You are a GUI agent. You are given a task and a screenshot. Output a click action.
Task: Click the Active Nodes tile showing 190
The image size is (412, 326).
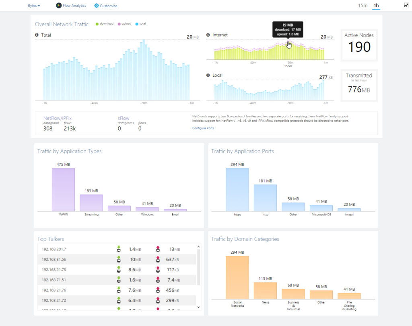pyautogui.click(x=358, y=45)
